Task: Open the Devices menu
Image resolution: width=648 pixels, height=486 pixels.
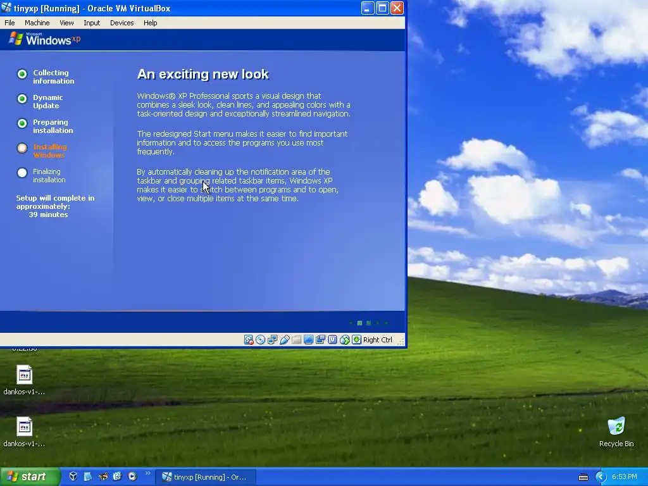Action: click(x=122, y=23)
